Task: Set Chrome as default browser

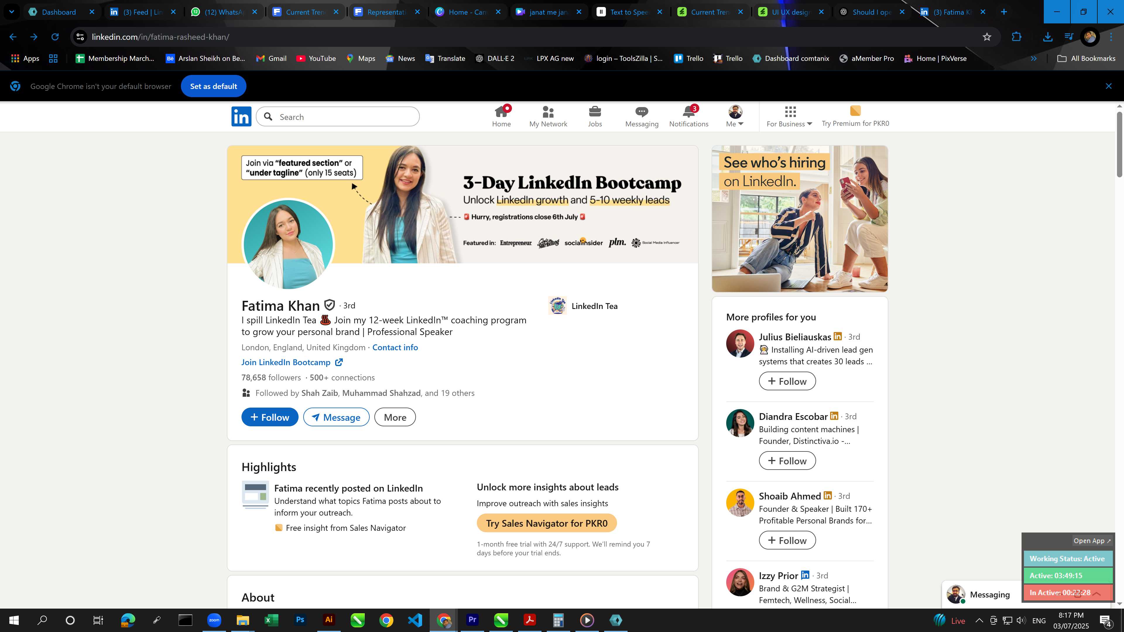Action: (x=213, y=86)
